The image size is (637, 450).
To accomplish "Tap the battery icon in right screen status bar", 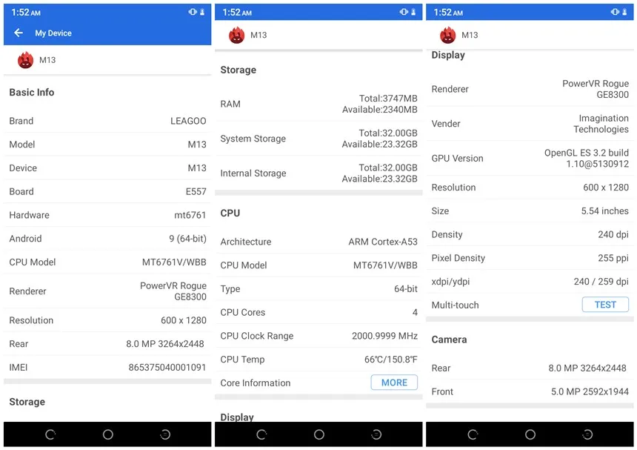I will (625, 12).
